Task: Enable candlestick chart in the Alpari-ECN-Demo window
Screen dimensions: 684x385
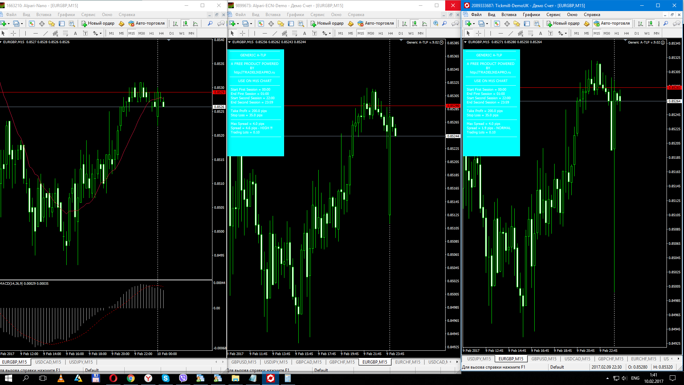Action: [415, 24]
